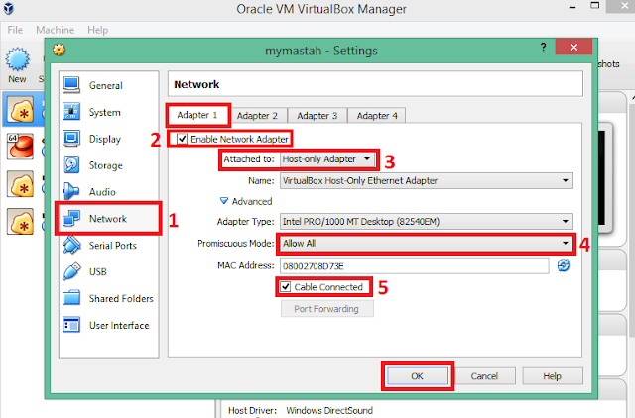Viewport: 635px width, 418px height.
Task: Click the Host Driver Windows DirectSound text
Action: [x=300, y=410]
